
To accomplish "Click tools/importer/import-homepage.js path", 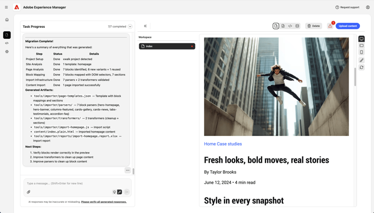I will pos(61,127).
